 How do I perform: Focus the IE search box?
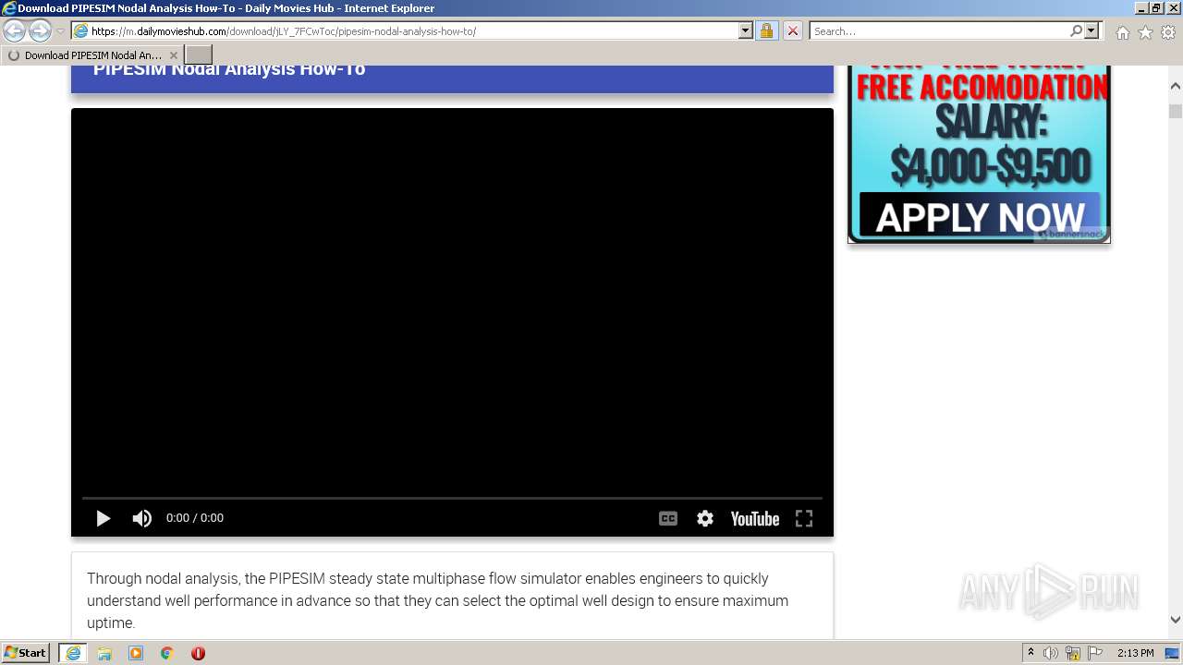(938, 30)
